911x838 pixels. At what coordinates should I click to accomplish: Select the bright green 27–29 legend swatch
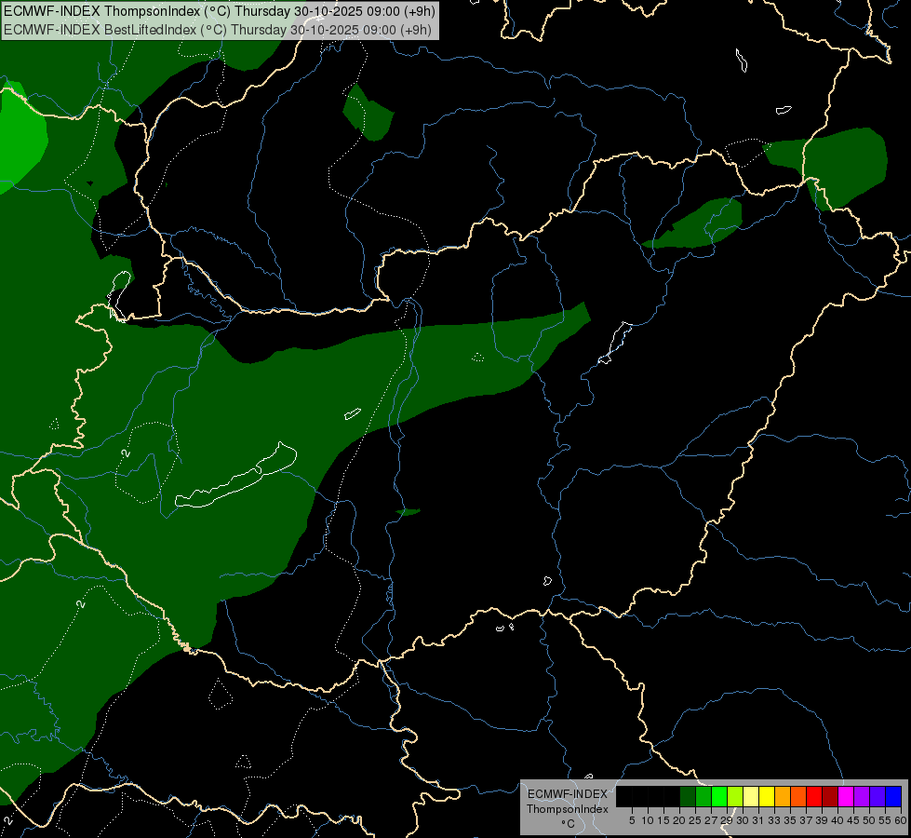(x=719, y=796)
